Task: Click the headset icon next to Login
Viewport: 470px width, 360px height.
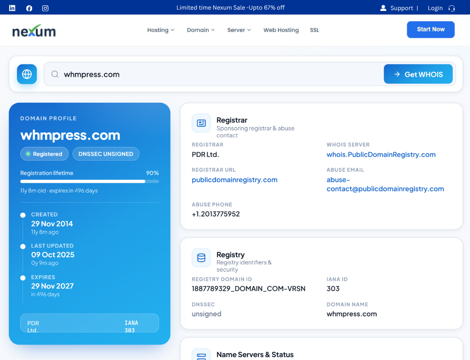Action: point(451,8)
